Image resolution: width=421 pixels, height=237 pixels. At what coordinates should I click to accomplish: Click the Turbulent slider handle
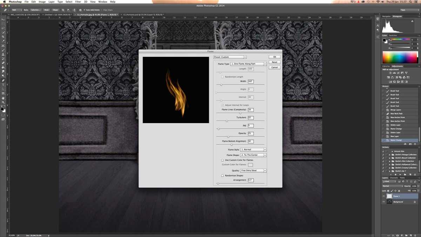[227, 121]
